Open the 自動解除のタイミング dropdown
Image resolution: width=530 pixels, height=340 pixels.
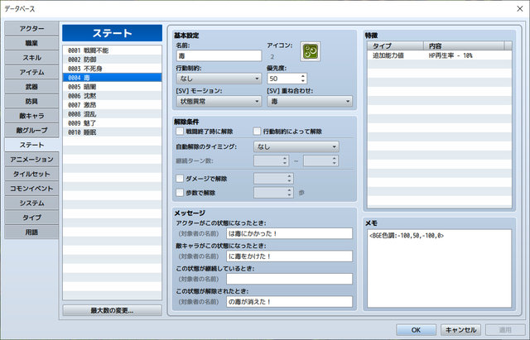click(296, 147)
